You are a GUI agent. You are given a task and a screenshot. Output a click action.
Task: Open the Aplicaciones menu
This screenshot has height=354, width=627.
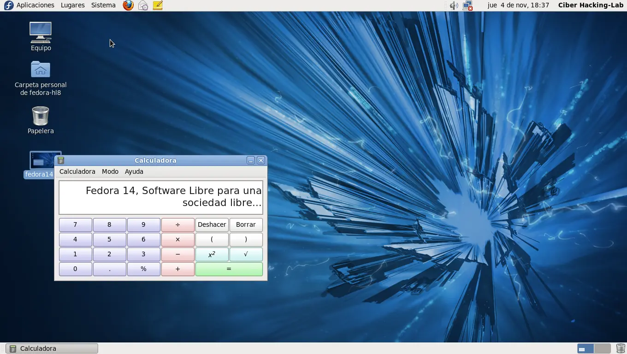(x=35, y=6)
